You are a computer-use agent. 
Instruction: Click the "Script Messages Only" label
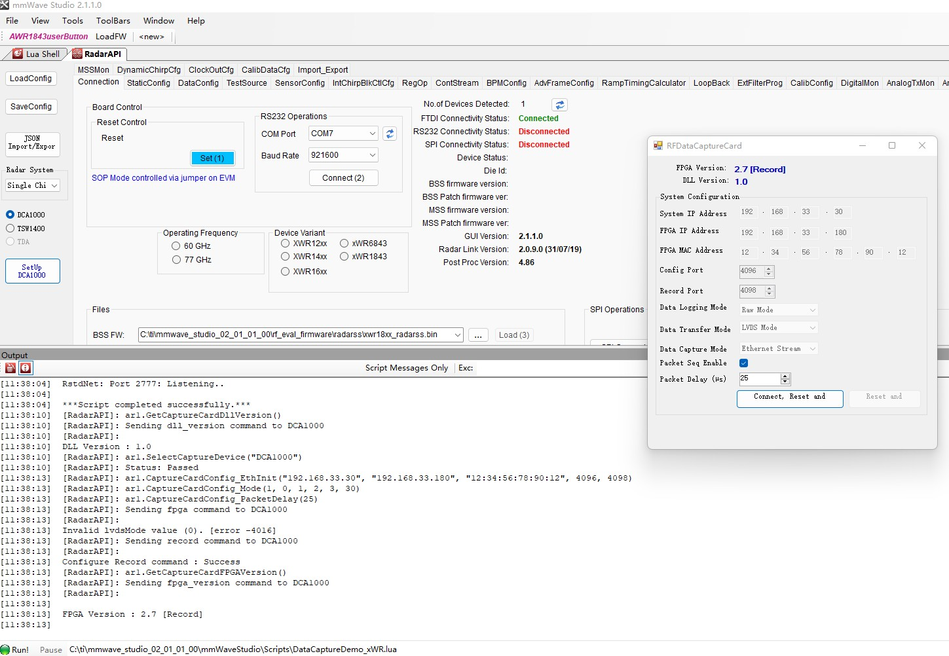407,368
